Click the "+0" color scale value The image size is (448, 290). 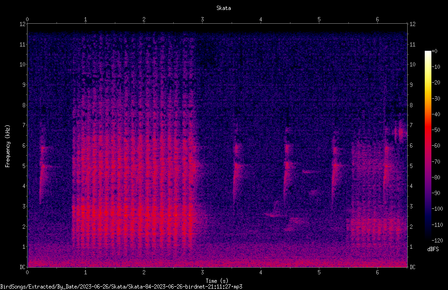click(x=434, y=51)
